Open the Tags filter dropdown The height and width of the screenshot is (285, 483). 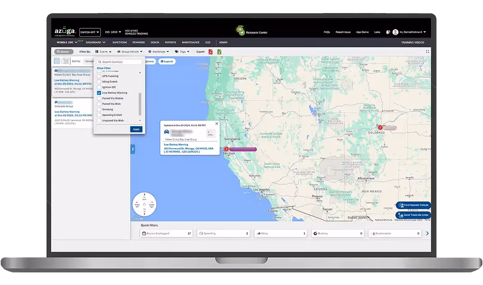point(182,52)
